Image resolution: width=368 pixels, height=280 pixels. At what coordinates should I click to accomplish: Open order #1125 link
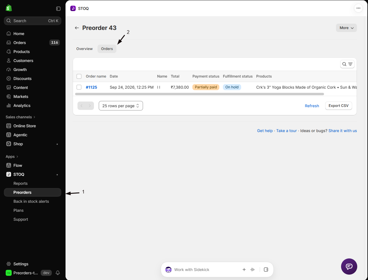pos(92,87)
